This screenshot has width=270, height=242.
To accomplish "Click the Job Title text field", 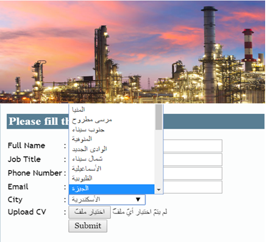I will tap(193, 160).
